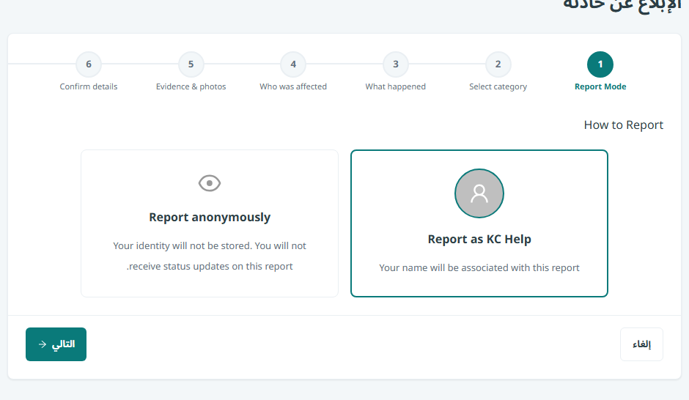Go to step 2 Select category

[498, 64]
